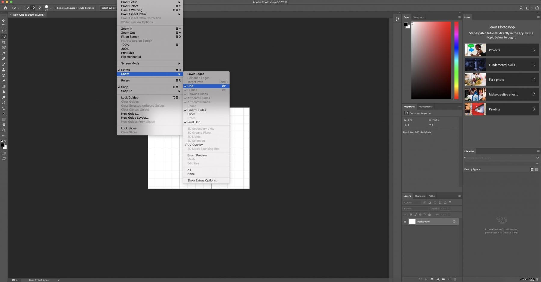Hide the Background layer visibility
Screen dimensions: 541x282
pyautogui.click(x=405, y=222)
